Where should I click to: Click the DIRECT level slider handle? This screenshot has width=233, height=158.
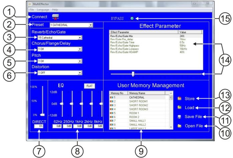[42, 115]
